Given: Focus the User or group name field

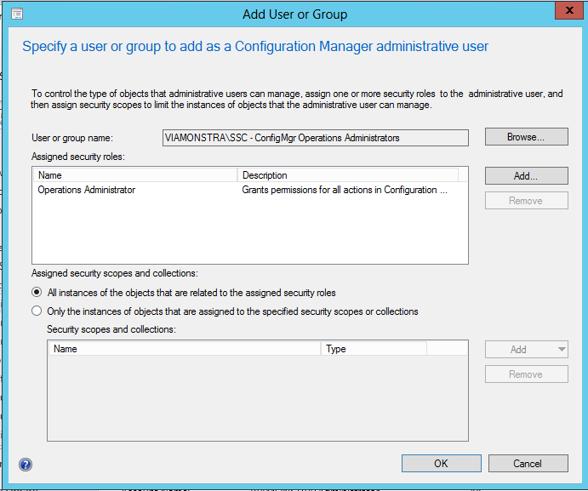Looking at the screenshot, I should pyautogui.click(x=316, y=138).
